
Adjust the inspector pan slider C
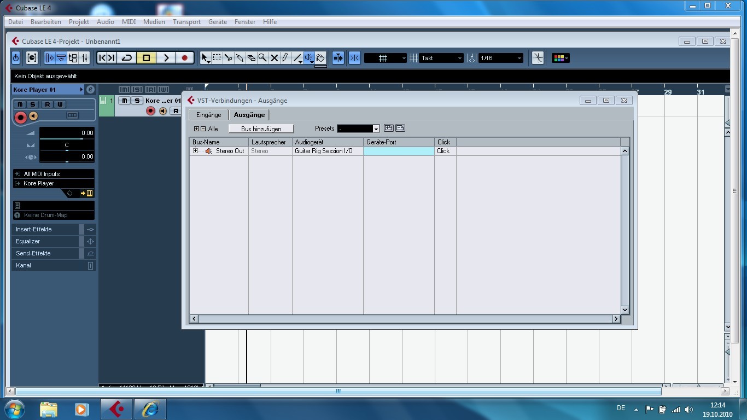tap(67, 145)
